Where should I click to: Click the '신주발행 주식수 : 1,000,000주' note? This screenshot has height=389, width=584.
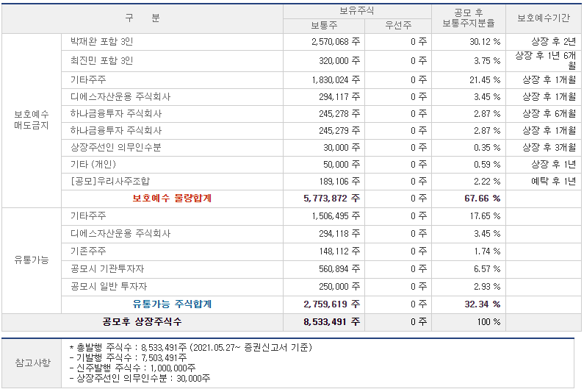[x=132, y=368]
